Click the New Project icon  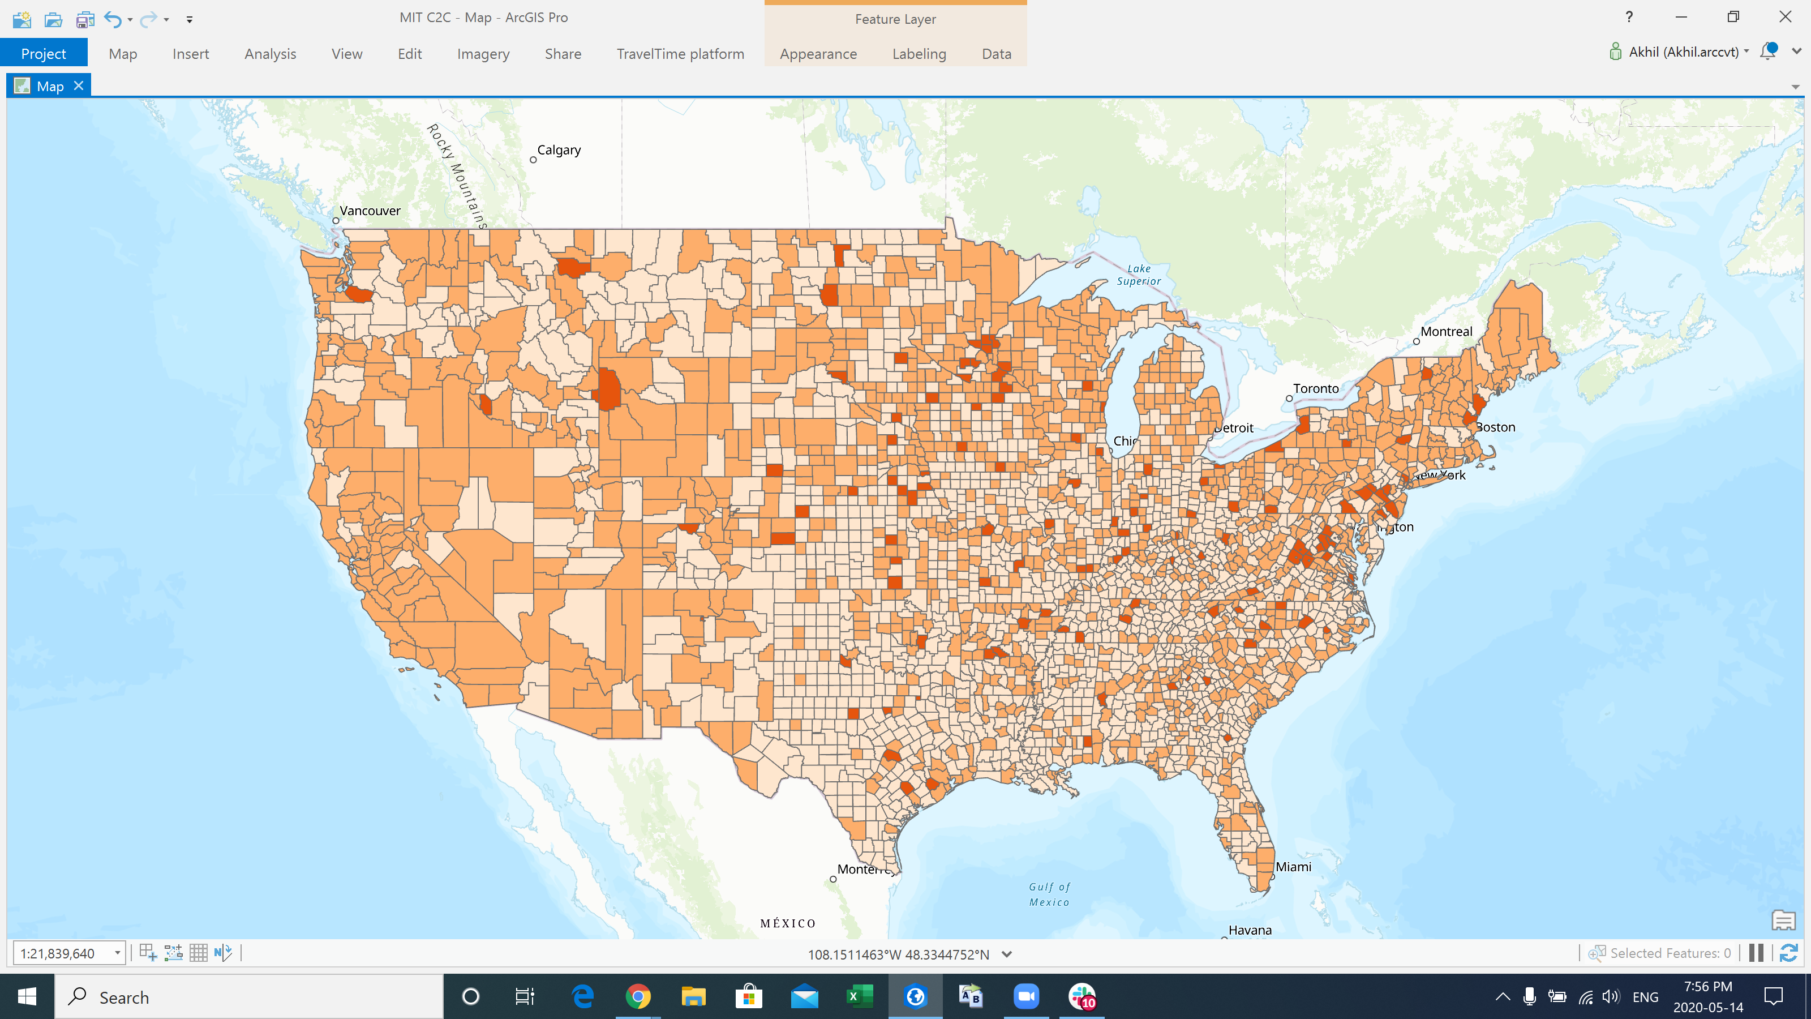[x=22, y=19]
